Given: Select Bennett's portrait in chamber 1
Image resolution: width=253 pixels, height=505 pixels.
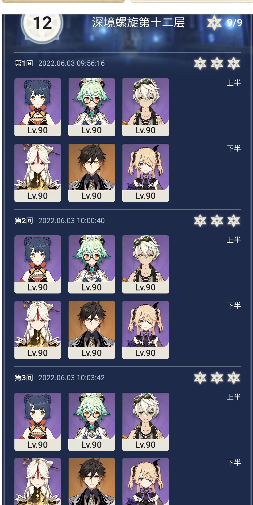Looking at the screenshot, I should [145, 107].
